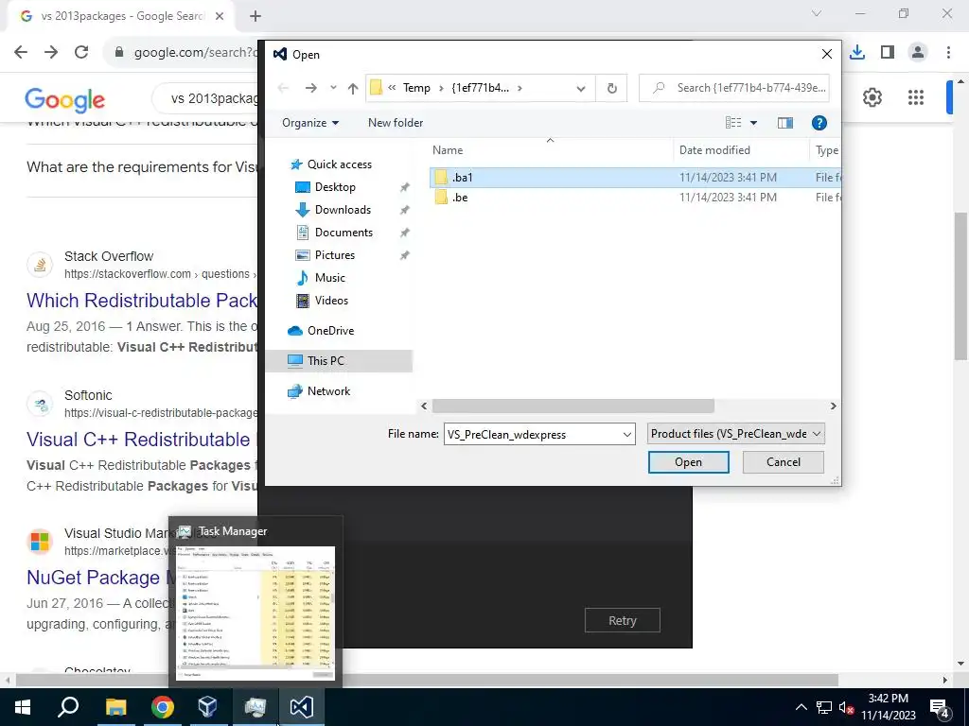Open Which Redistributable Pack Stack Overflow result
Image resolution: width=969 pixels, height=726 pixels.
(x=142, y=301)
